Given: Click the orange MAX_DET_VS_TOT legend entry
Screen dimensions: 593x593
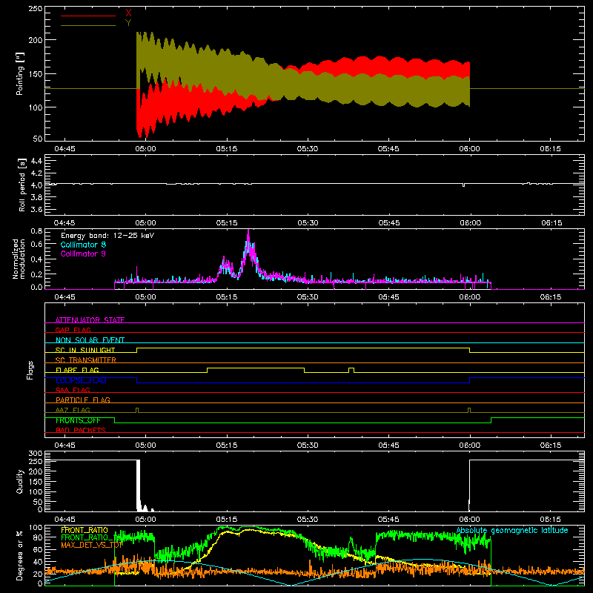Looking at the screenshot, I should tap(92, 545).
